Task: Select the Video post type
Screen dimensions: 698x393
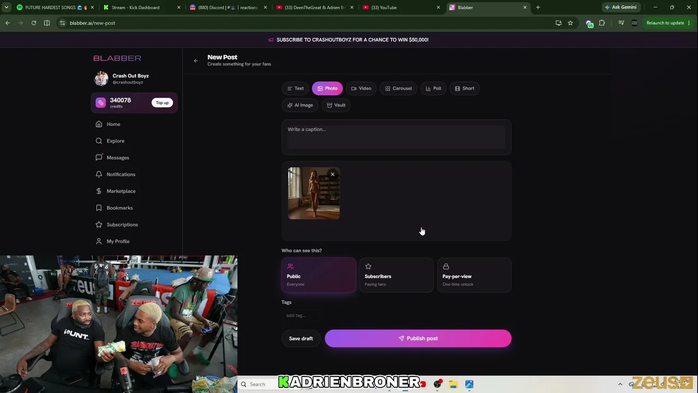Action: click(361, 88)
